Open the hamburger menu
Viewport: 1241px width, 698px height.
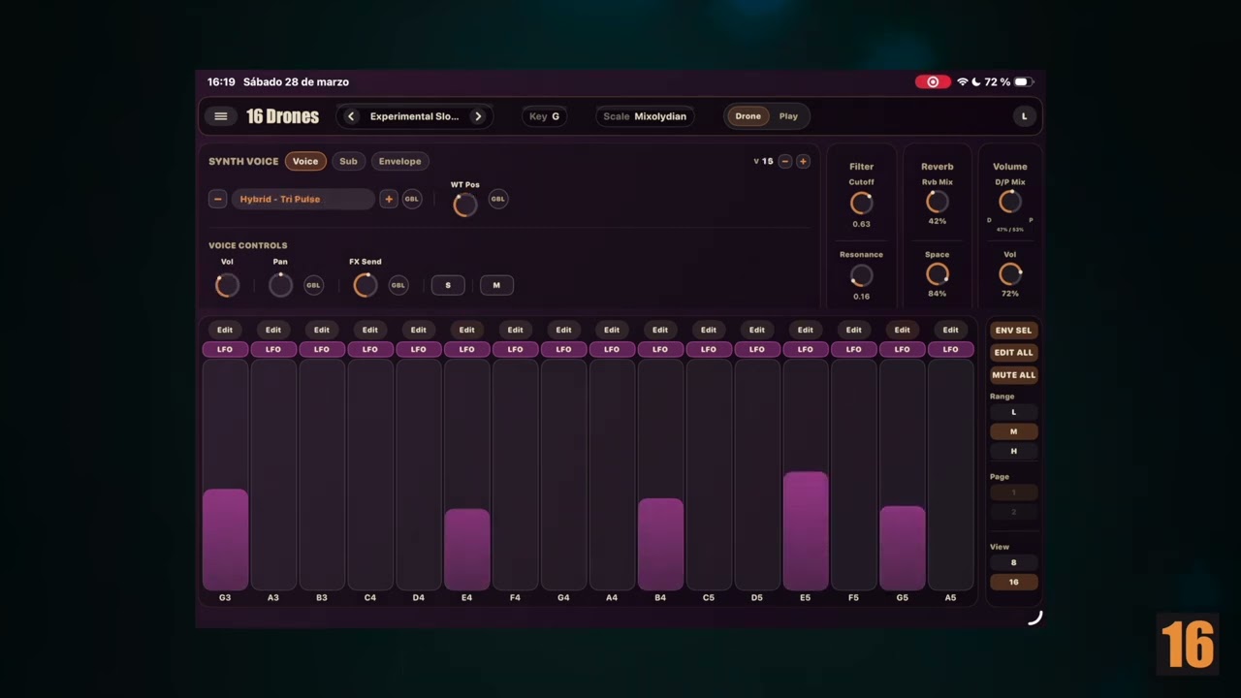tap(220, 116)
